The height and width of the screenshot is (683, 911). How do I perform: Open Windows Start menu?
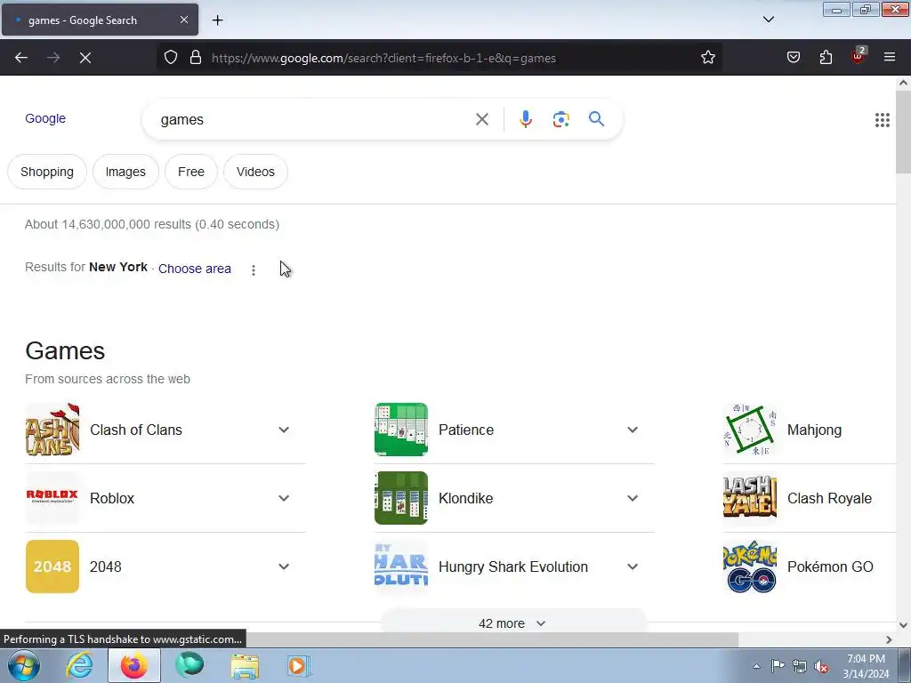click(x=24, y=665)
